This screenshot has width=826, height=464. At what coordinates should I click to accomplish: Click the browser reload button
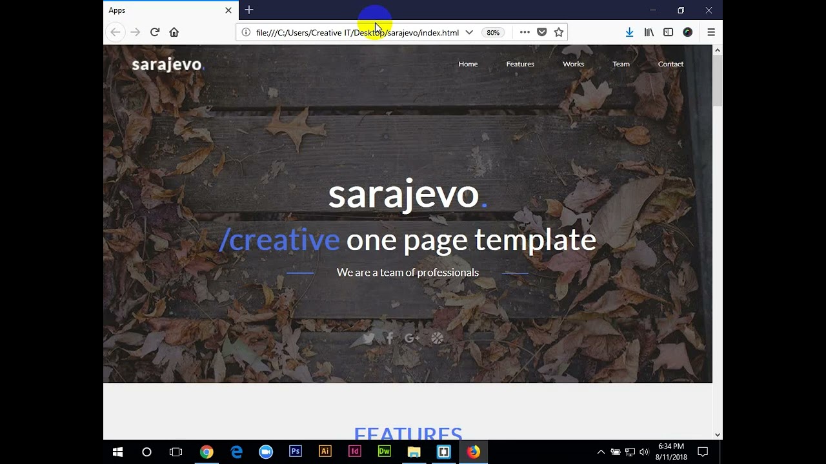pyautogui.click(x=155, y=32)
